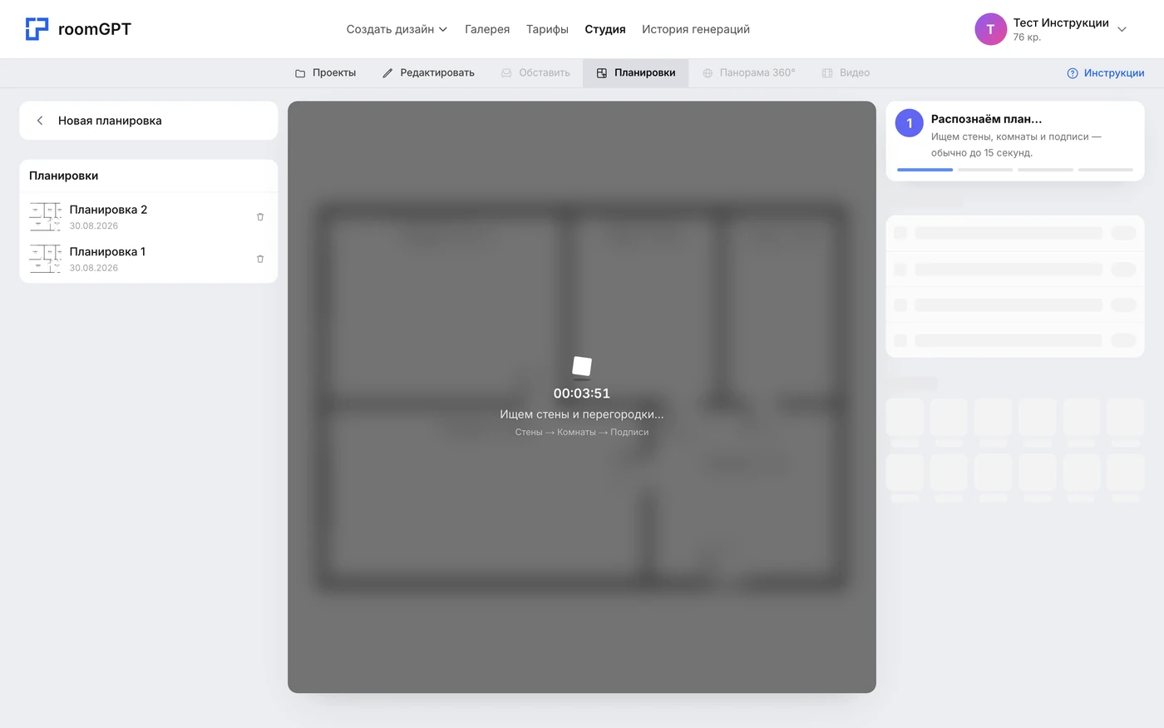Open История генераций link
This screenshot has height=728, width=1164.
[696, 29]
